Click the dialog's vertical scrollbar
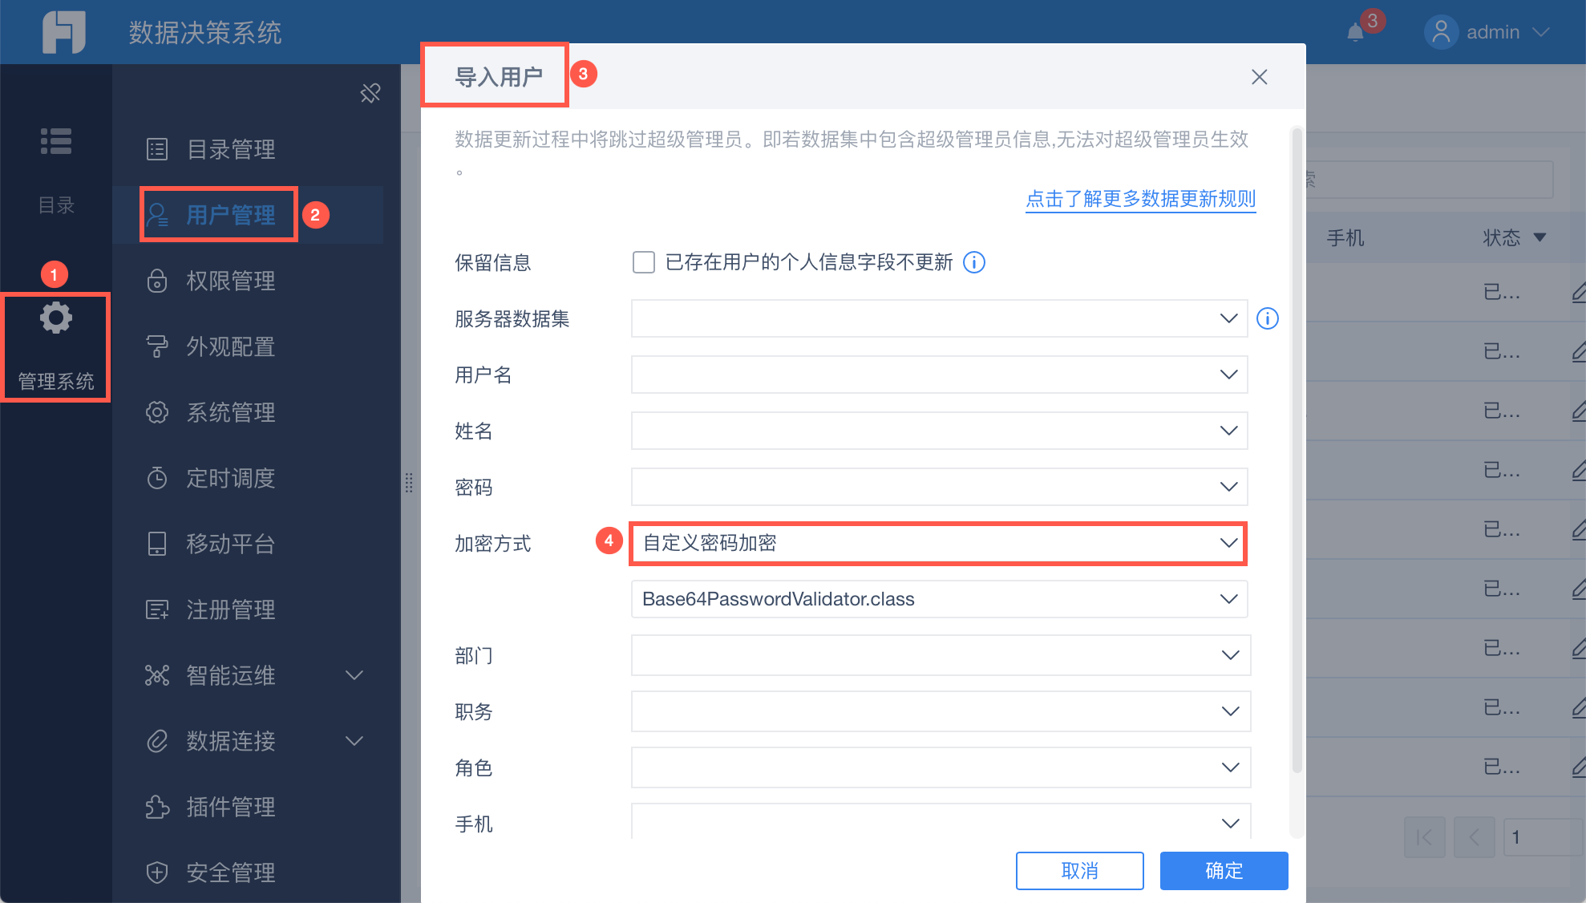 click(1297, 449)
